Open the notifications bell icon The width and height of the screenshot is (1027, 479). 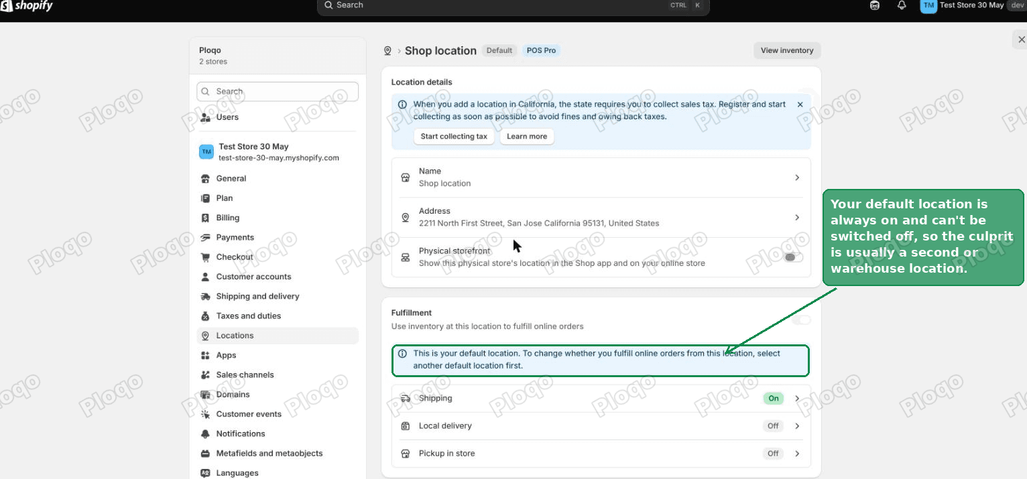[x=902, y=5]
